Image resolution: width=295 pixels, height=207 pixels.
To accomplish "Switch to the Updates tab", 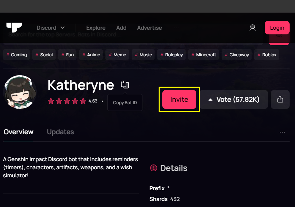I will point(60,132).
